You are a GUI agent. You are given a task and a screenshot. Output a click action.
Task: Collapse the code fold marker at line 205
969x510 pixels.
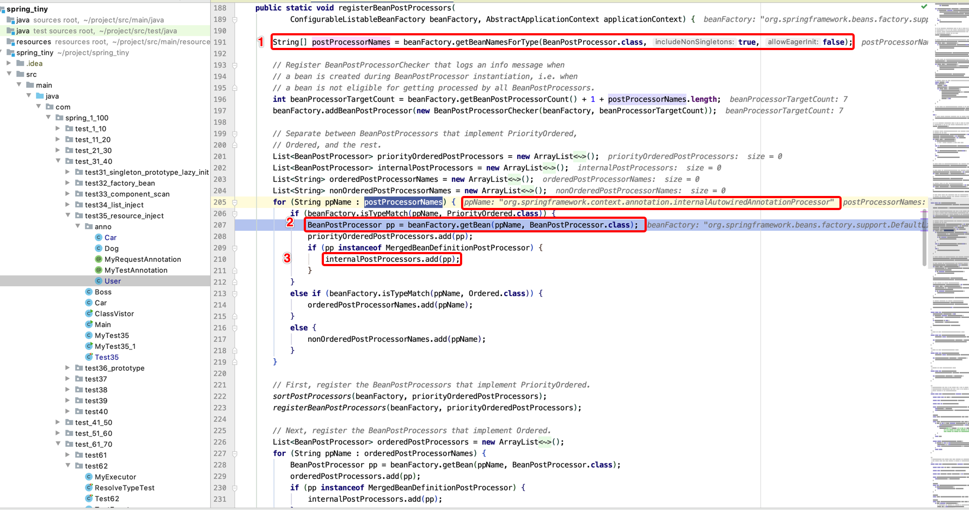click(x=235, y=202)
